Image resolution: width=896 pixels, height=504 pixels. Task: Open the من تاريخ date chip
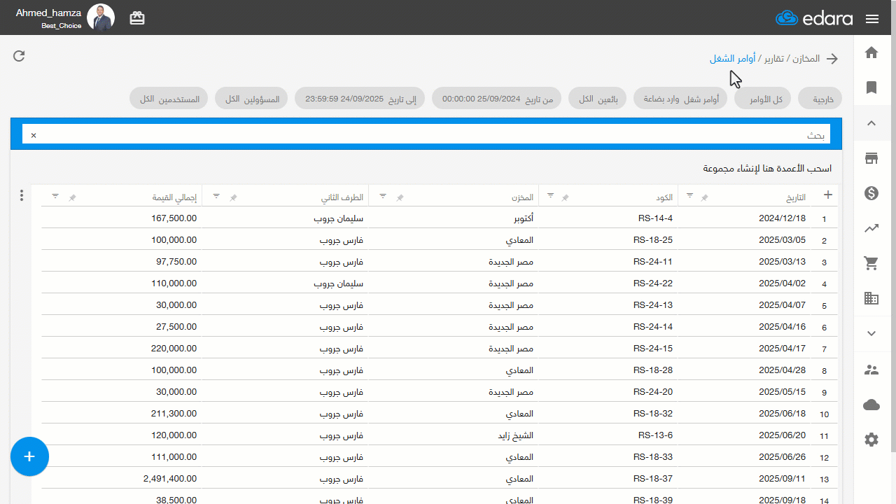coord(497,98)
